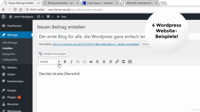Viewport: 200px width, 112px height.
Task: Close the 'Beitrag bearbeiten' browser tab
Action: coord(78,3)
